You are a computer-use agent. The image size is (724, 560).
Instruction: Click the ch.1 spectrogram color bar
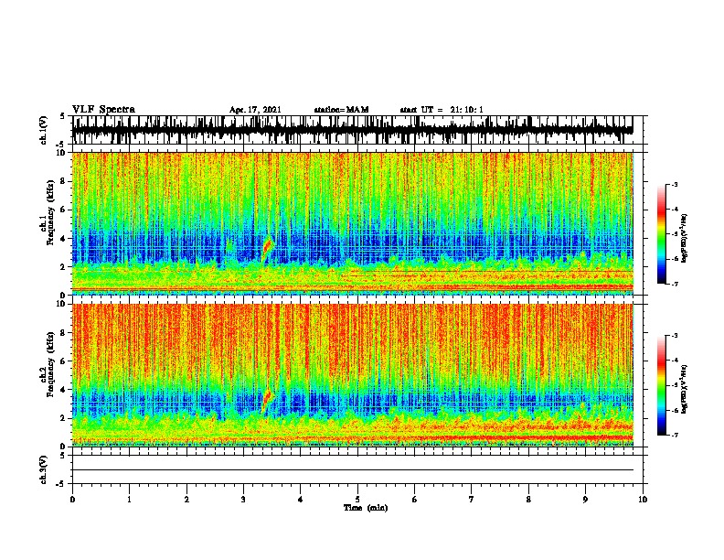click(x=661, y=234)
